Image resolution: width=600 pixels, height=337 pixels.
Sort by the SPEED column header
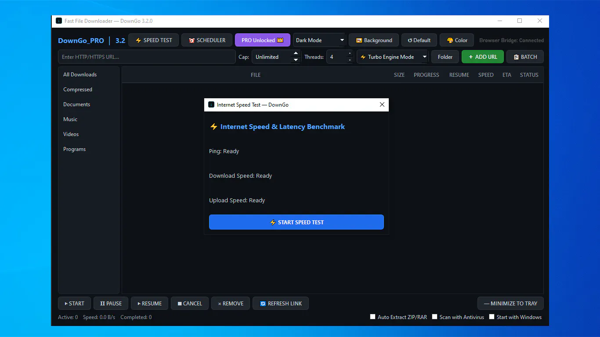pos(486,75)
